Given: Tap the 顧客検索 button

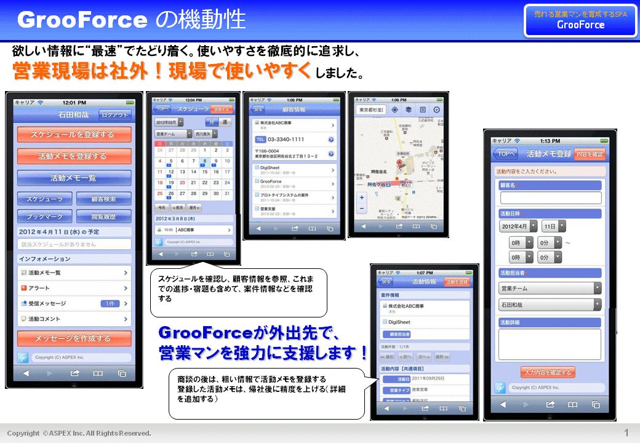Looking at the screenshot, I should 103,199.
